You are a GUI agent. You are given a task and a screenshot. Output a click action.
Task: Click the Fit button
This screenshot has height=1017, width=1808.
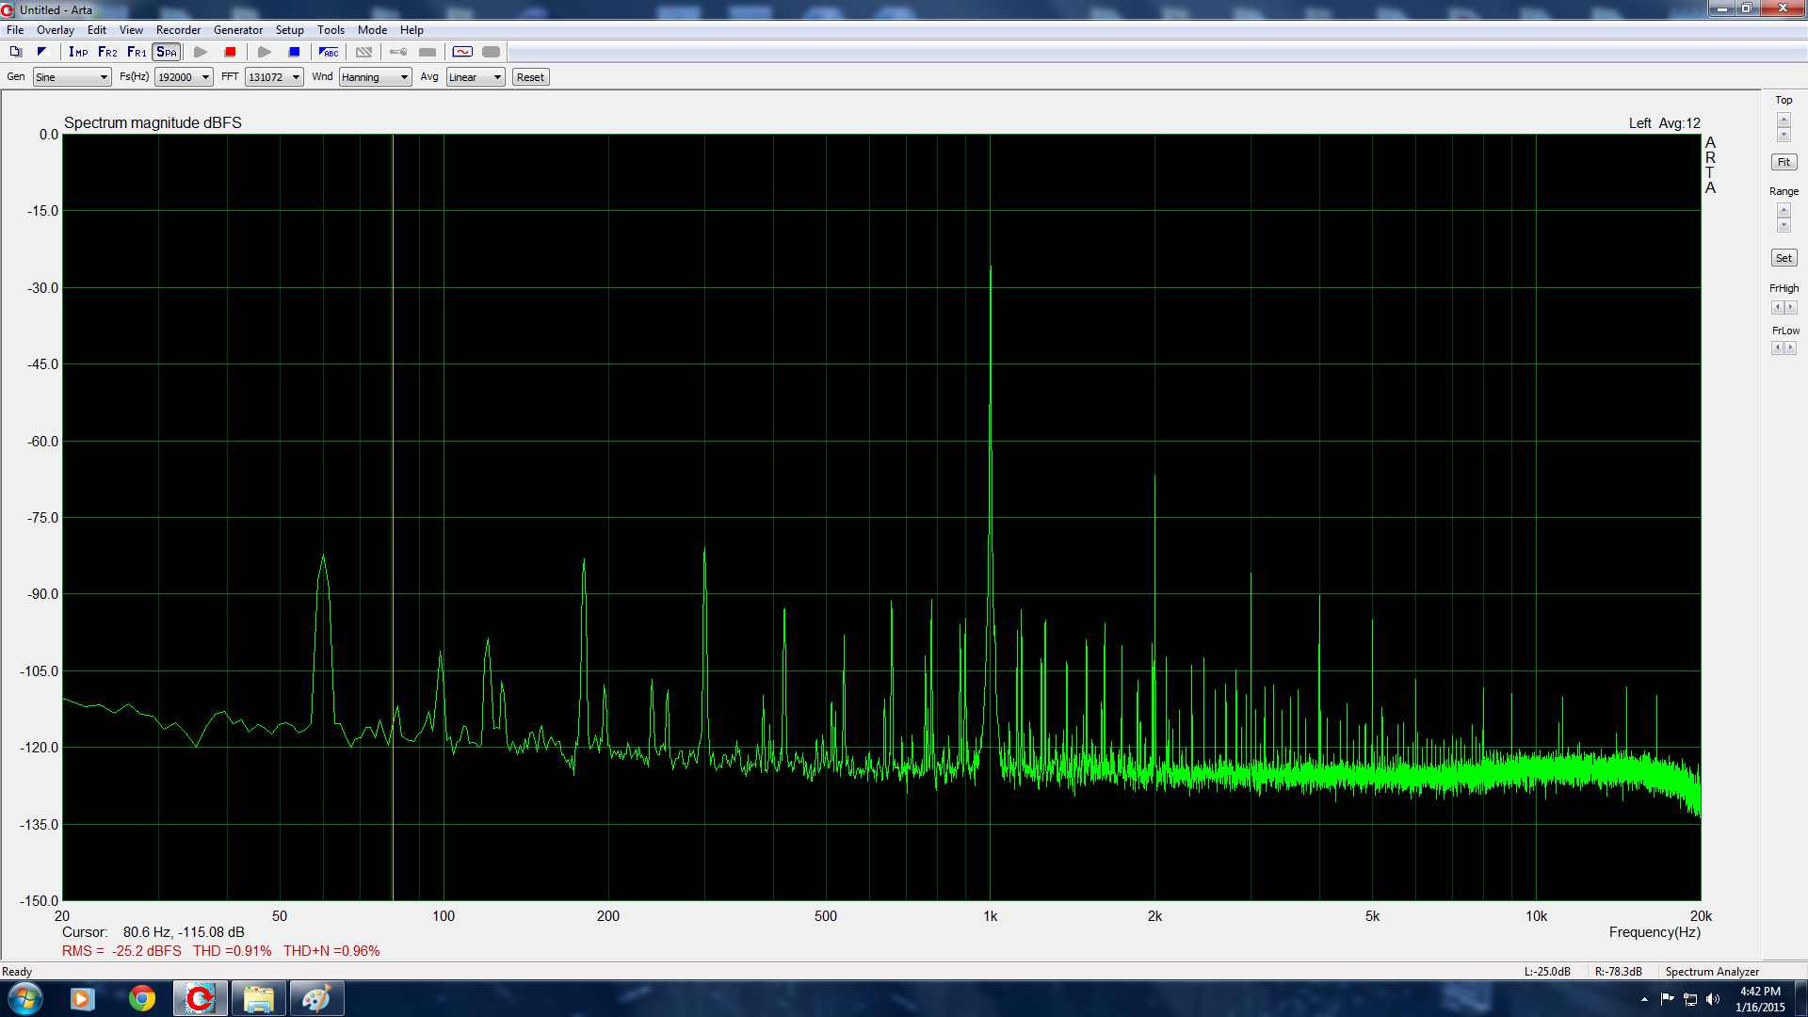click(x=1784, y=162)
